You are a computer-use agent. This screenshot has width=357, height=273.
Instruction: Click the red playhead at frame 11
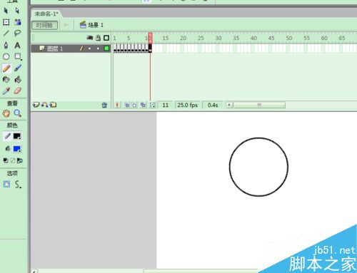point(150,38)
